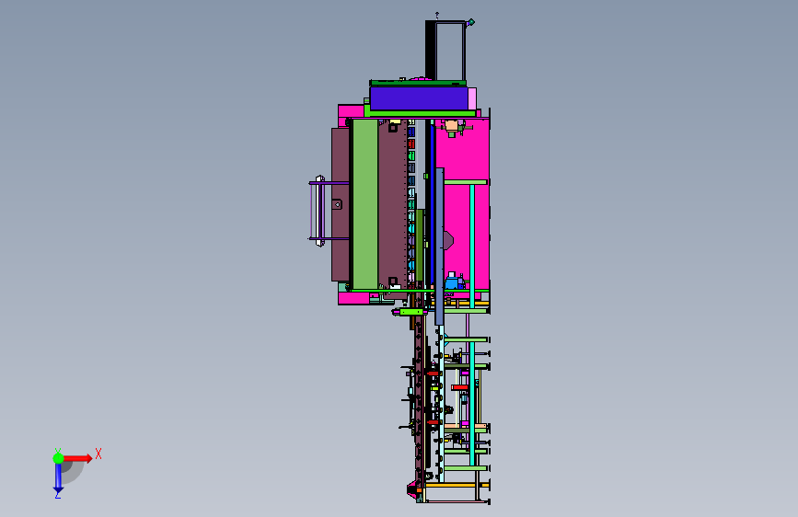Select the blue-violet box atop the model

pyautogui.click(x=419, y=98)
